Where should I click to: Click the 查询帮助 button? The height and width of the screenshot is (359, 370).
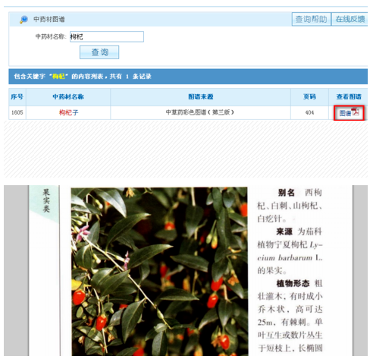pyautogui.click(x=311, y=19)
